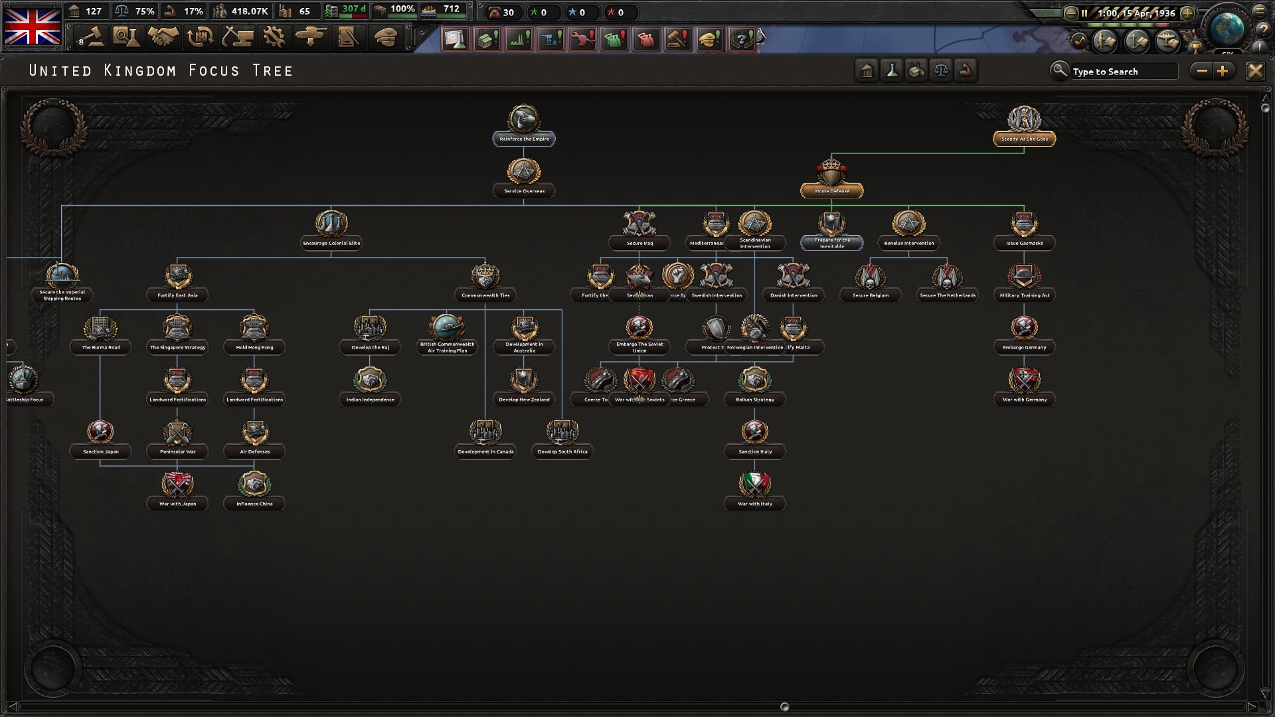Open the navy ledger anchor icon
The image size is (1275, 717).
[x=1137, y=41]
